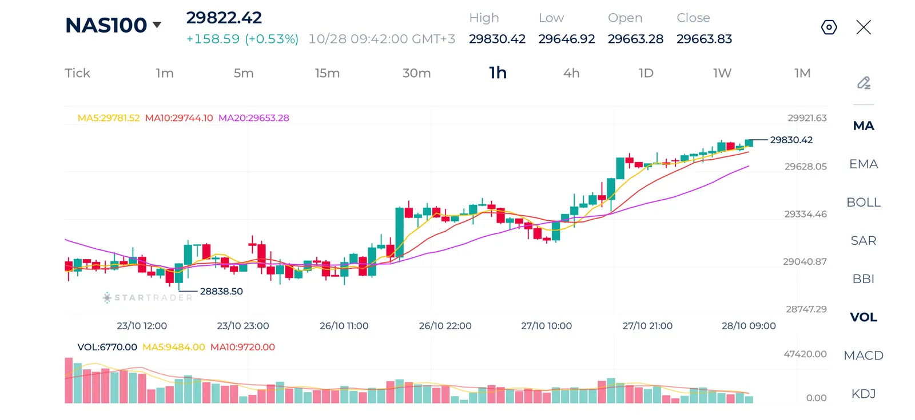Choose the 1W timeframe
The width and height of the screenshot is (915, 420).
click(x=722, y=73)
